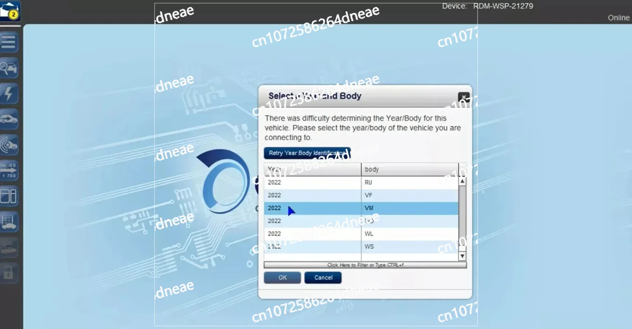Sort the table by the body column header
Viewport: 632px width, 329px height.
(x=410, y=169)
